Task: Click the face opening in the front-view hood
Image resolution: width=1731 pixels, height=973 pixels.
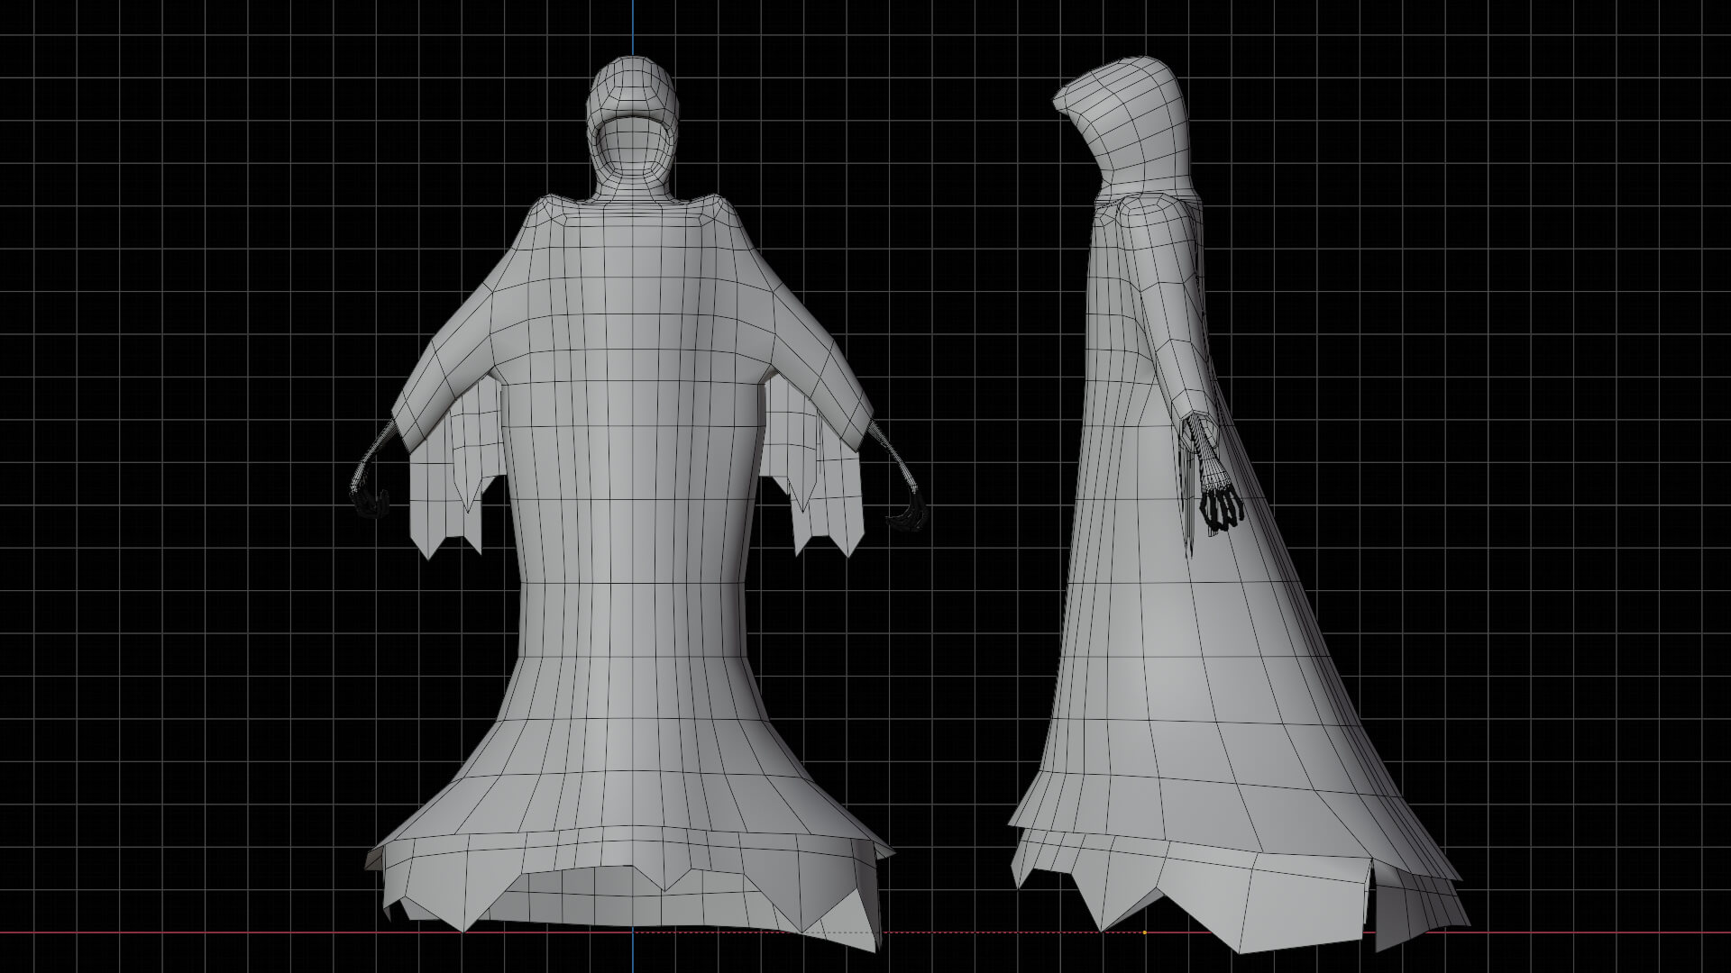Action: (632, 148)
